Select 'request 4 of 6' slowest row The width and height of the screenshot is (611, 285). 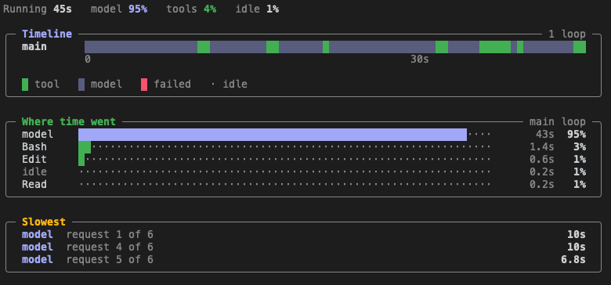(x=304, y=247)
